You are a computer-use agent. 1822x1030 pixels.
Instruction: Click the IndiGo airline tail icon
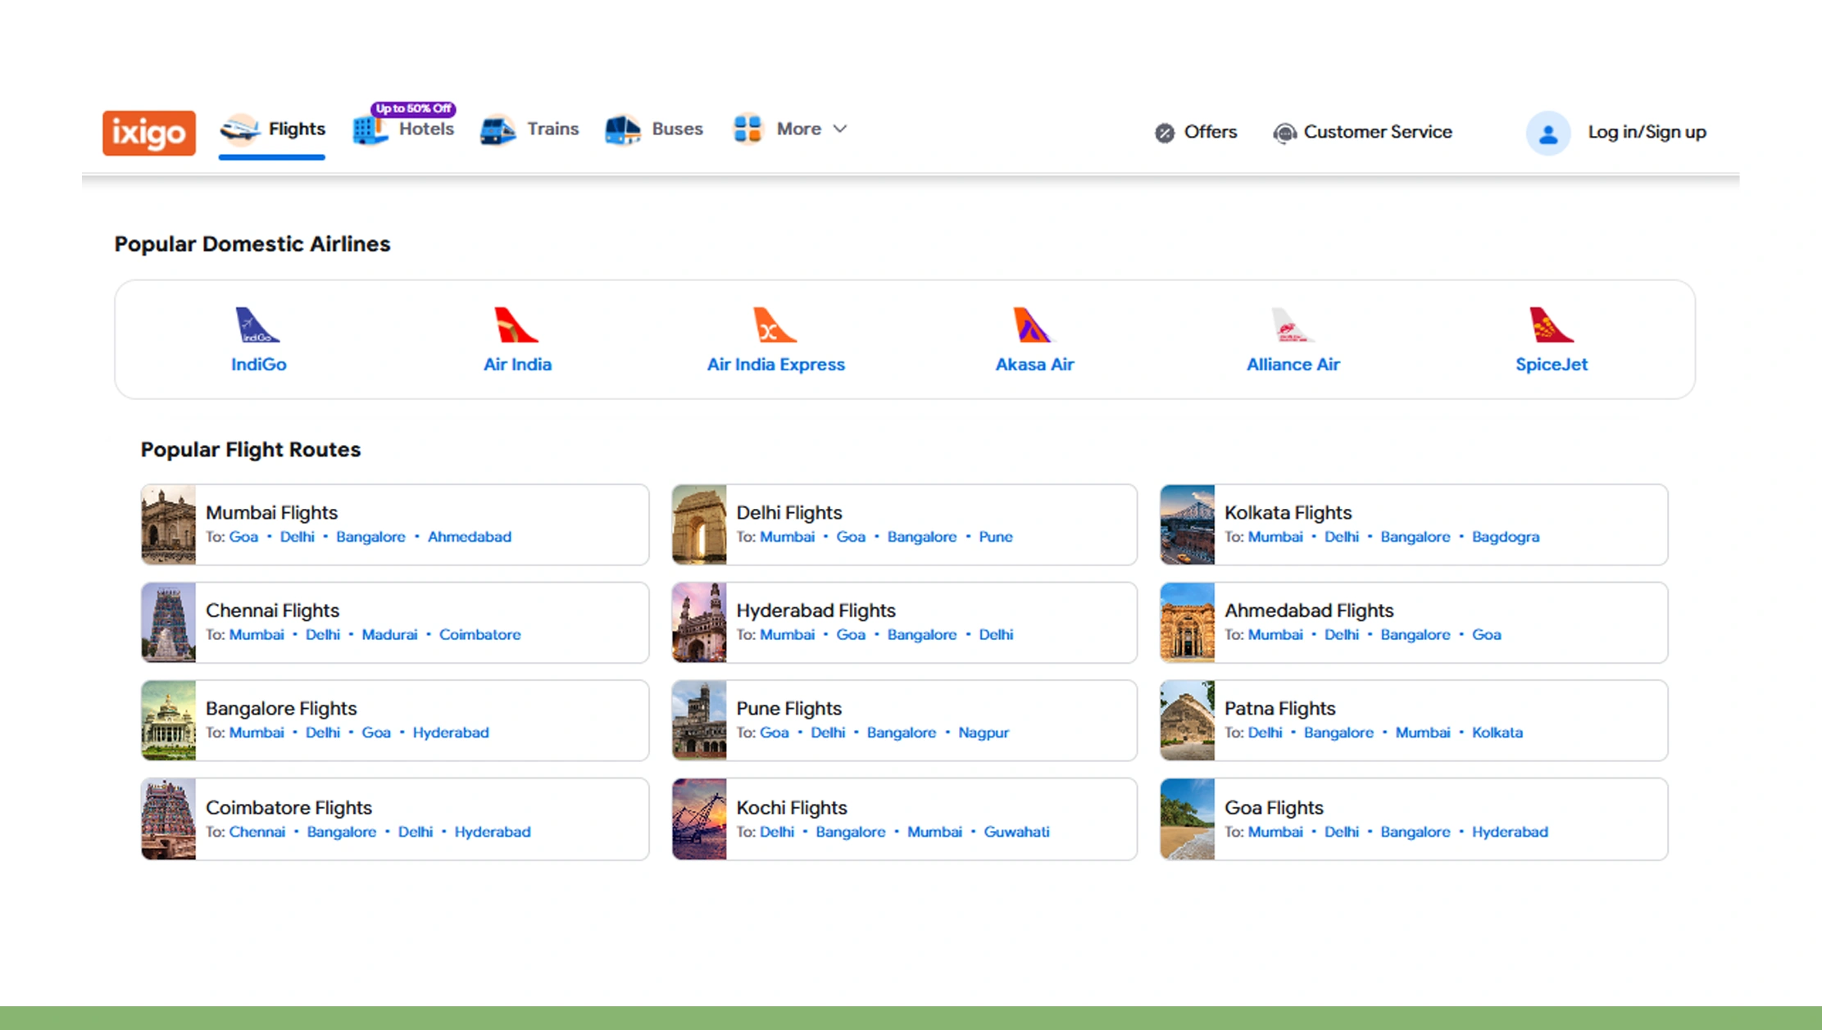[x=257, y=325]
